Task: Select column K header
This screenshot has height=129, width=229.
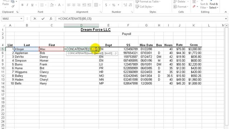Action: 194,25
